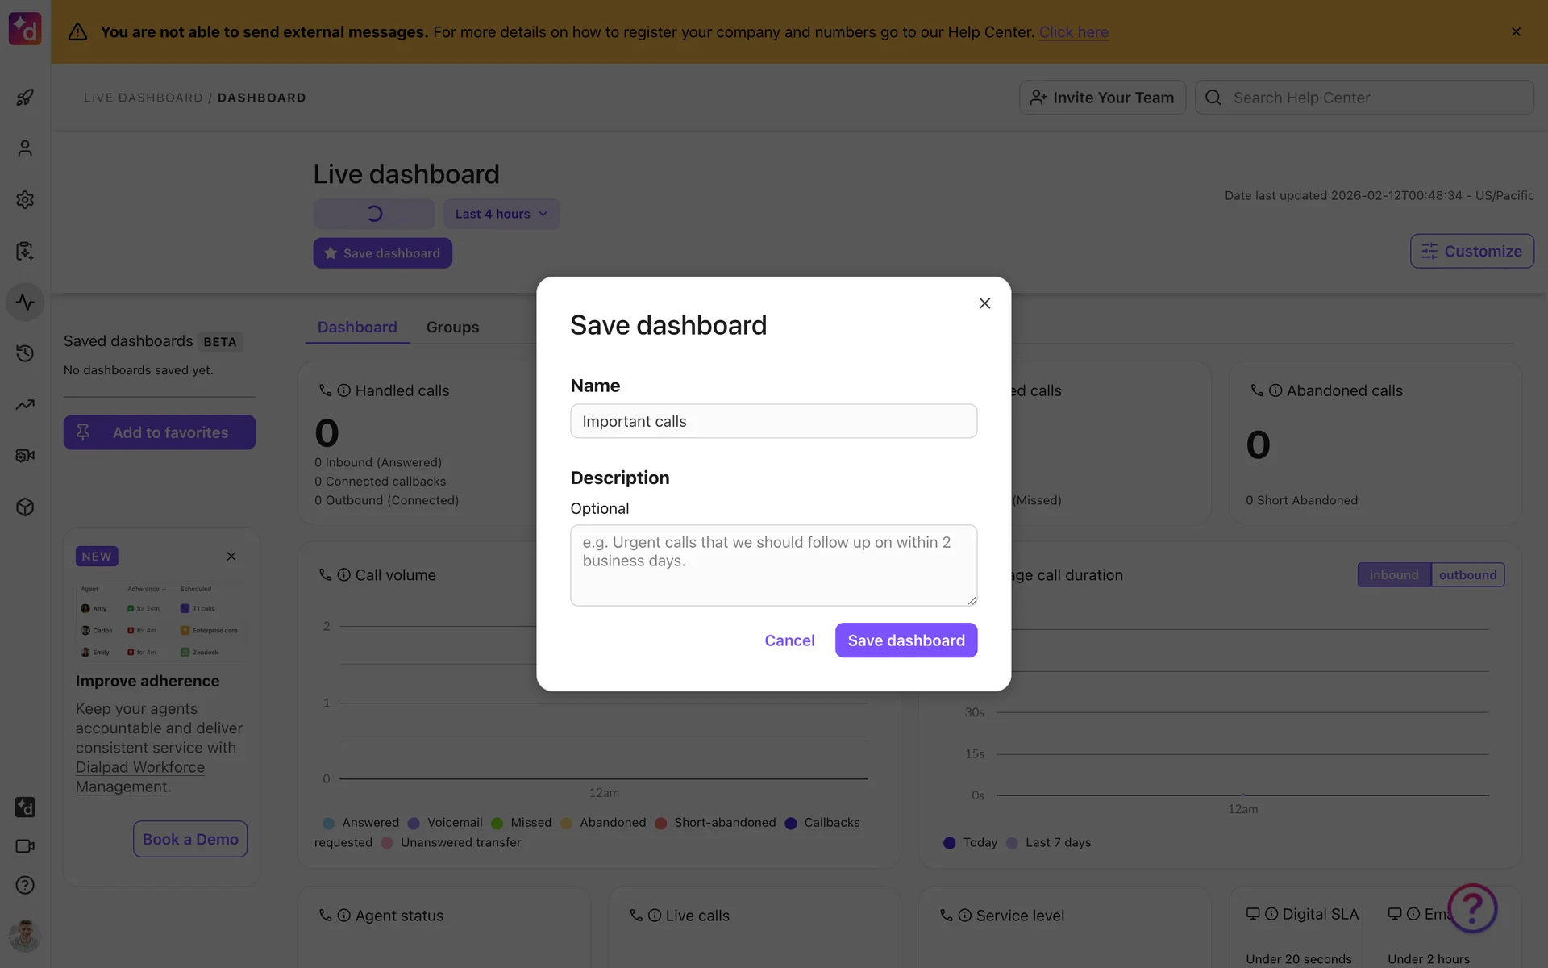1548x968 pixels.
Task: Click Save dashboard in the dialog
Action: click(905, 640)
